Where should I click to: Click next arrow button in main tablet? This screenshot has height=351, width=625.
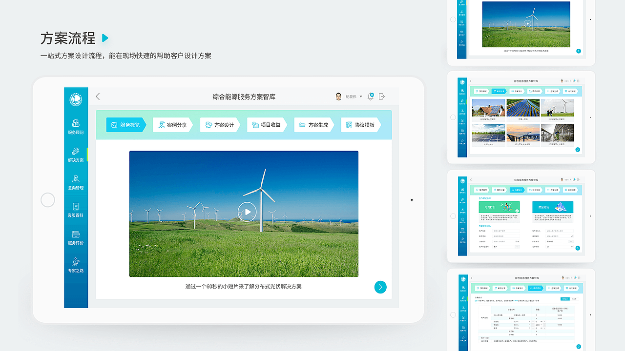[x=380, y=287]
